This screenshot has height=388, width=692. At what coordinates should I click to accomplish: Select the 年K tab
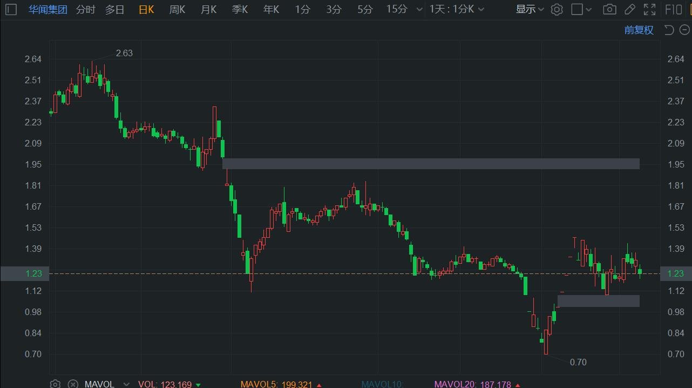click(x=271, y=9)
